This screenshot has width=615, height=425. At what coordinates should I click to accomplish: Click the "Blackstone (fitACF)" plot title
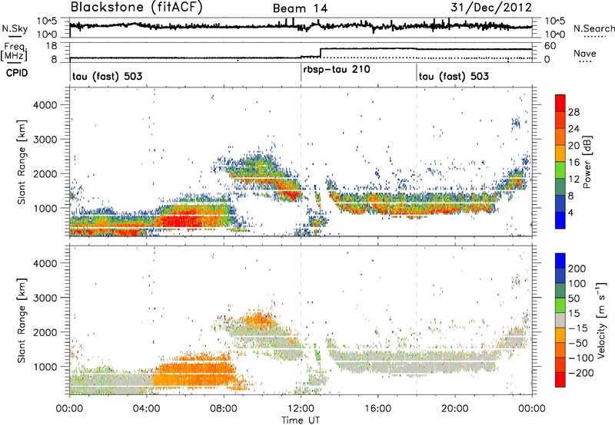[x=137, y=7]
